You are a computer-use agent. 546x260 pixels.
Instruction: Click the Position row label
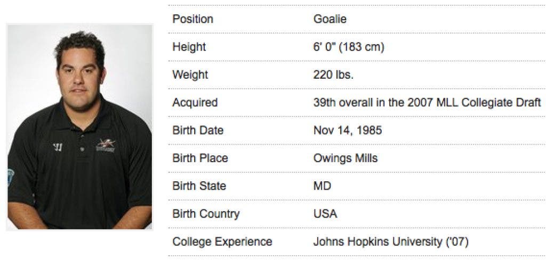pos(192,19)
